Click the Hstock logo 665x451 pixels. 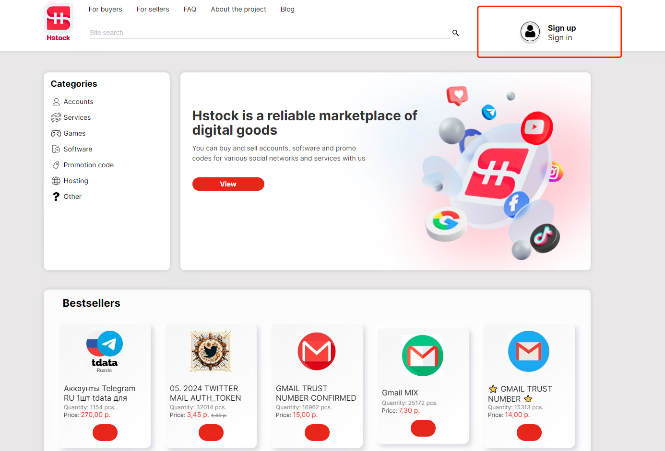click(x=59, y=23)
